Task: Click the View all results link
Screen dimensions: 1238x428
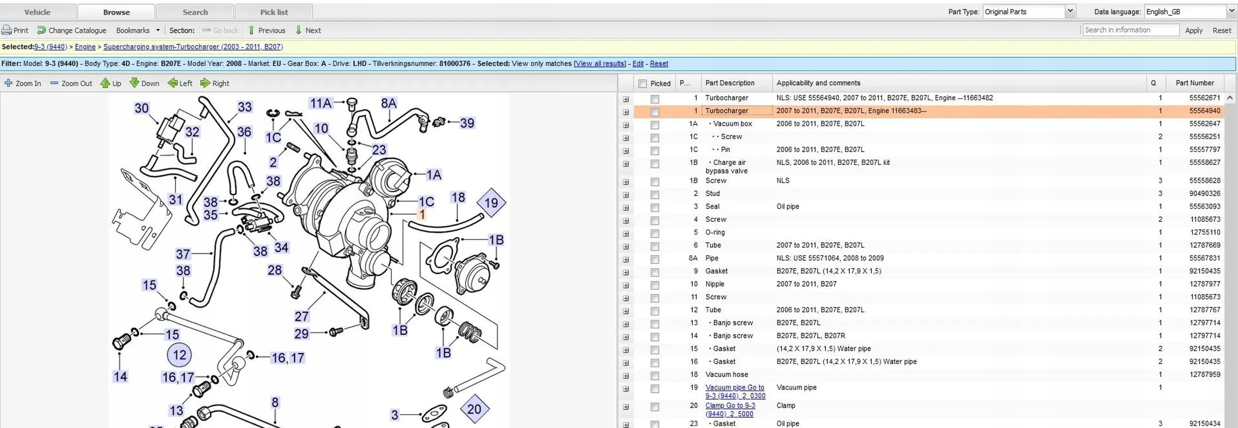Action: (600, 64)
